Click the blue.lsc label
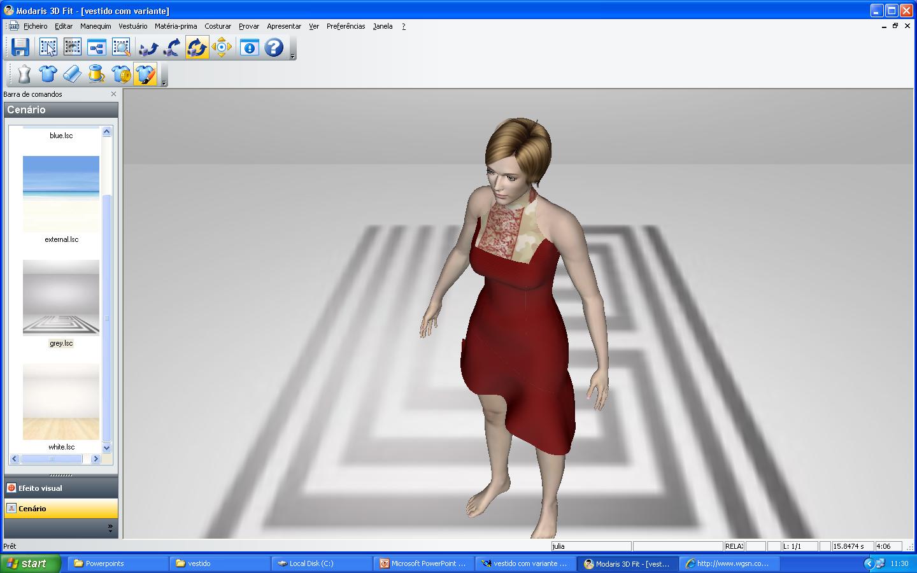The height and width of the screenshot is (573, 917). click(61, 136)
